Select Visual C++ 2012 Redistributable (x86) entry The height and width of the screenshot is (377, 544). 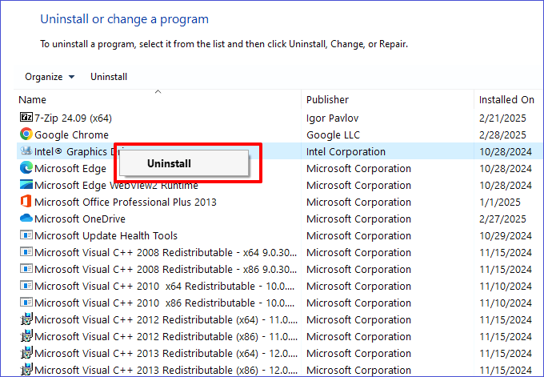click(x=166, y=336)
